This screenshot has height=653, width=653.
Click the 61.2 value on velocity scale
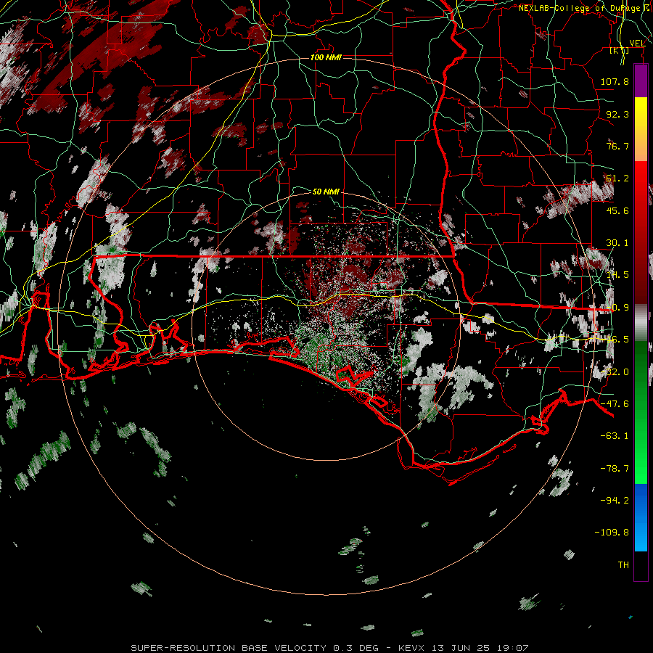(617, 178)
